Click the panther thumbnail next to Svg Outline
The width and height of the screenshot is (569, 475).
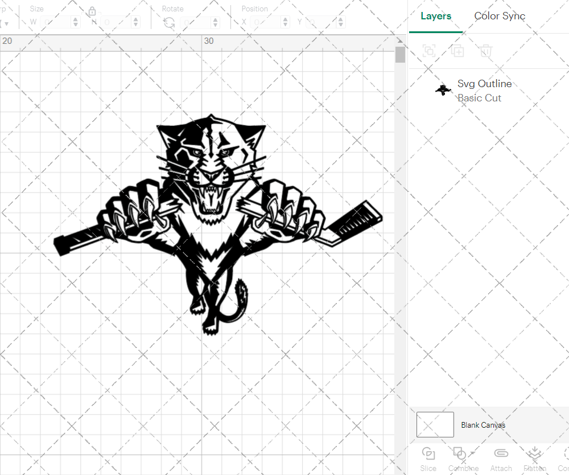pyautogui.click(x=443, y=89)
